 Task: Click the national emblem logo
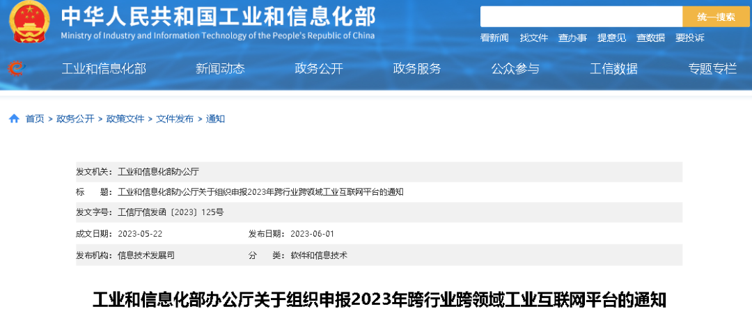click(29, 22)
